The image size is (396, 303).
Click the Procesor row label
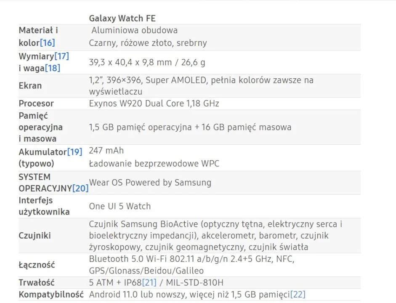[x=36, y=103]
